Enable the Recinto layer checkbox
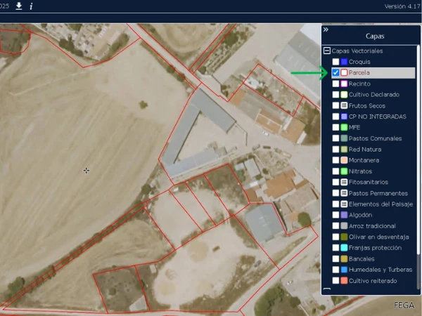This screenshot has height=316, width=422. click(335, 84)
